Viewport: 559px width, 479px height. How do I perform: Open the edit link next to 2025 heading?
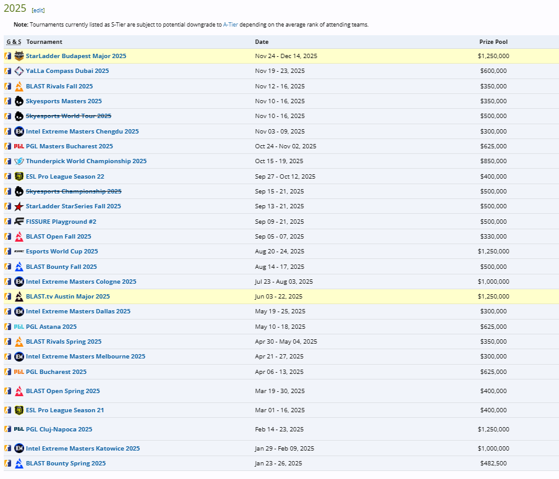[x=38, y=11]
